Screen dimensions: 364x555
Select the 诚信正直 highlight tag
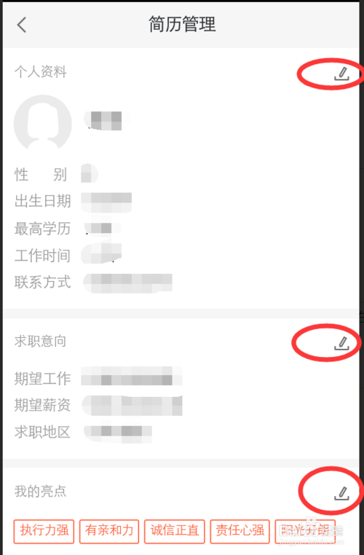[175, 531]
